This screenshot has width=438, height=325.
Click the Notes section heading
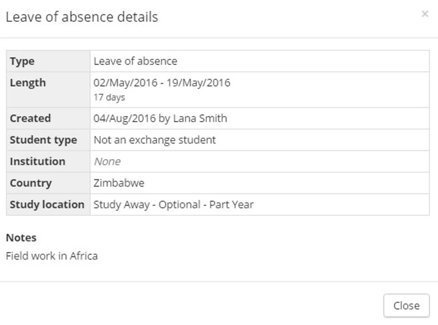[21, 237]
